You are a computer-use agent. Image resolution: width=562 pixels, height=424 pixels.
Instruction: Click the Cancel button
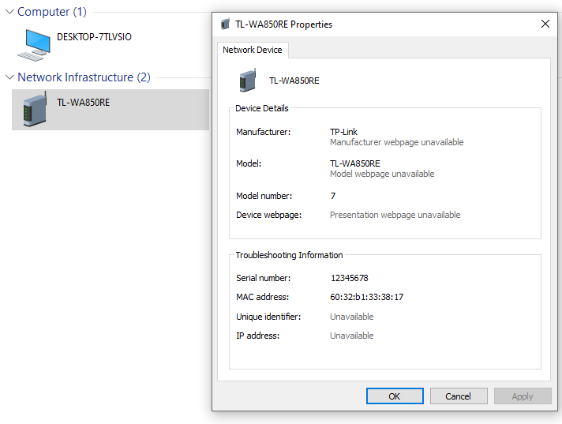click(x=459, y=396)
